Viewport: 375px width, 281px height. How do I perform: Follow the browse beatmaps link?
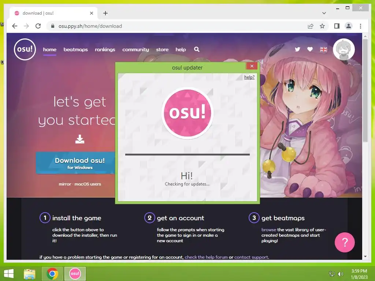(x=268, y=230)
